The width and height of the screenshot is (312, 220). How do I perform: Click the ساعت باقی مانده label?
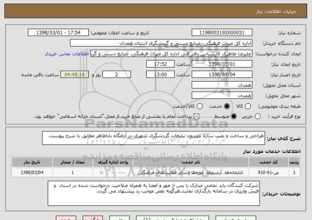[40, 75]
